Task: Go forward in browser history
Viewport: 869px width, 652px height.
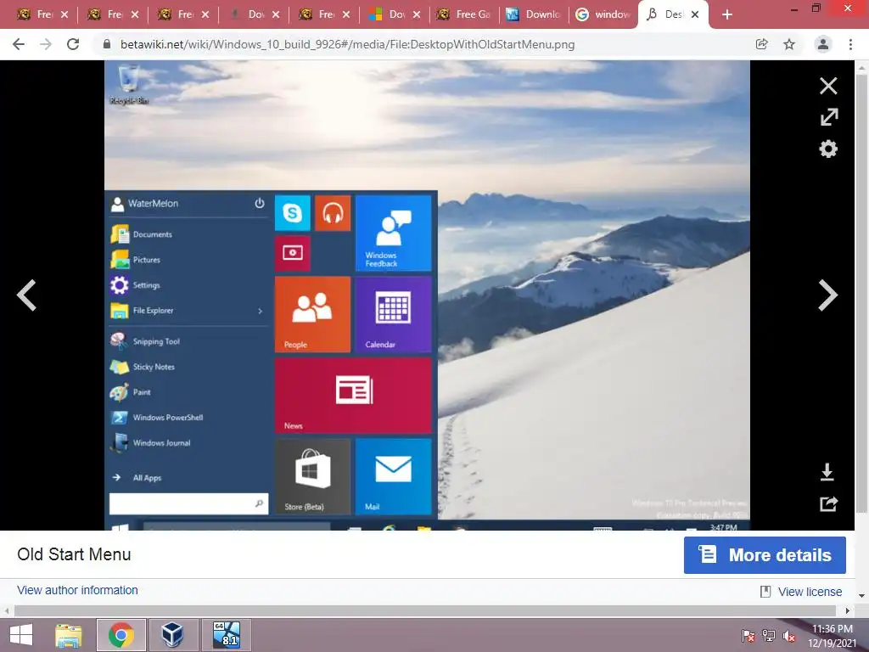Action: coord(46,44)
